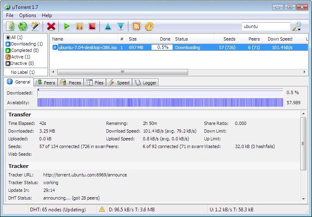This screenshot has width=312, height=217.
Task: Open the Options menu
Action: click(x=28, y=15)
